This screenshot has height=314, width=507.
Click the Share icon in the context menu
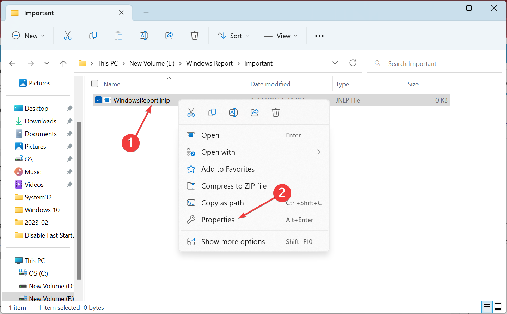[x=255, y=112]
